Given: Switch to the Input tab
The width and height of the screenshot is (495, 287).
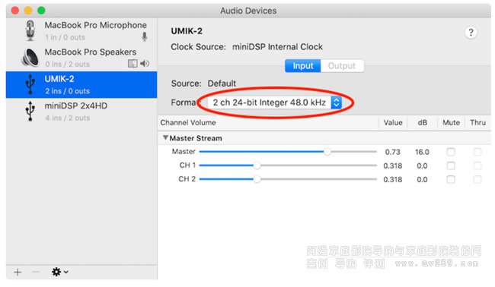Looking at the screenshot, I should tap(303, 66).
